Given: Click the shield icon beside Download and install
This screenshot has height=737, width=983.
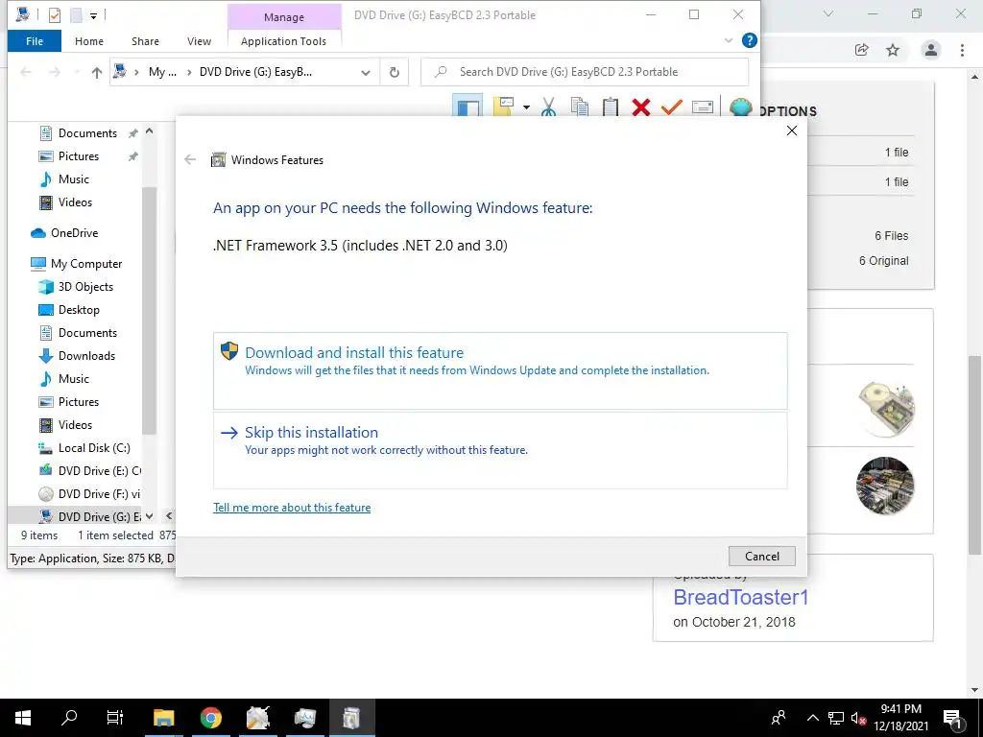Looking at the screenshot, I should point(229,351).
